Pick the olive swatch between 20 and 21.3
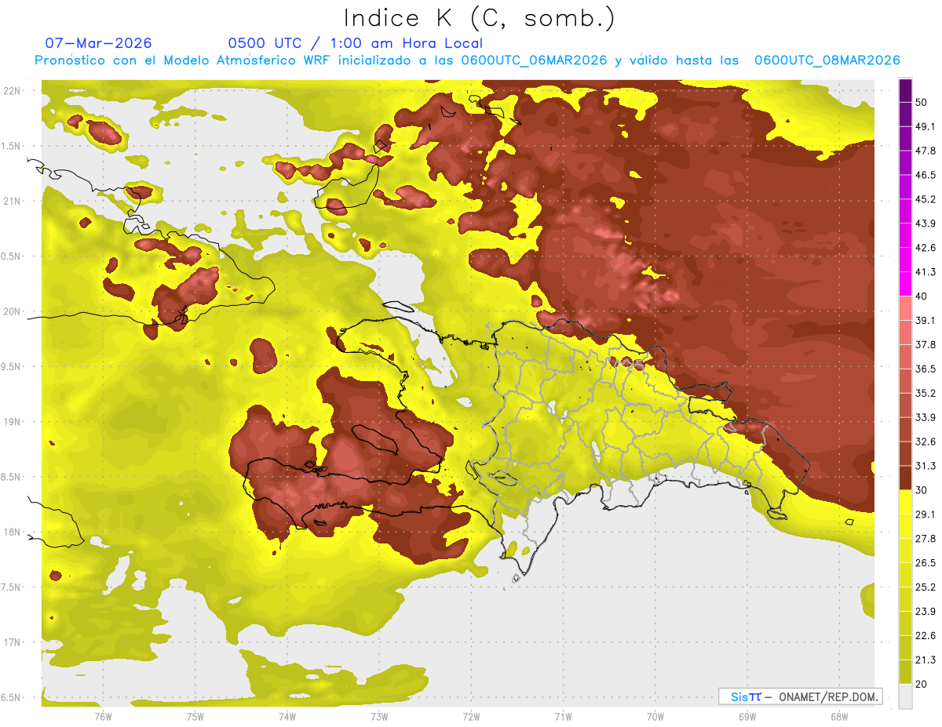942x727 pixels. [x=906, y=672]
